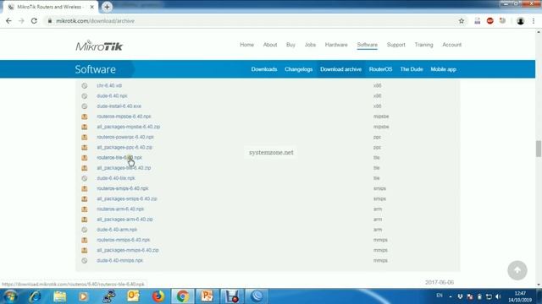Open a new browser tab

pos(107,7)
